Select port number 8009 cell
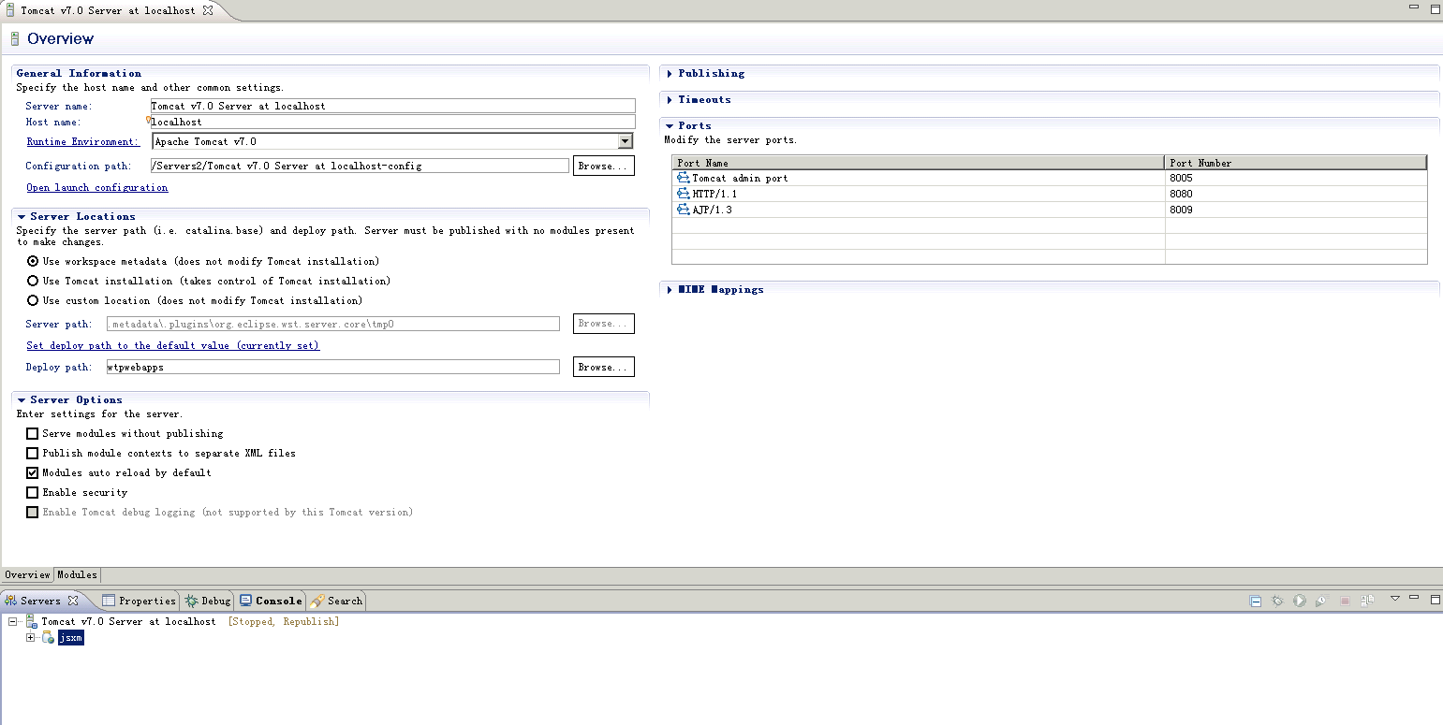Screen dimensions: 1443x725 (x=1296, y=210)
